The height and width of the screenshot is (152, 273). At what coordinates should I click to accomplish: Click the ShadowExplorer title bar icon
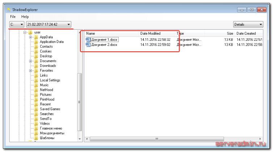pos(9,9)
